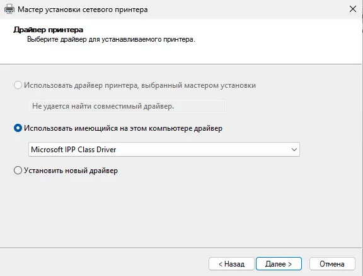Cancel the wizard with "Отмена"

[x=332, y=264]
